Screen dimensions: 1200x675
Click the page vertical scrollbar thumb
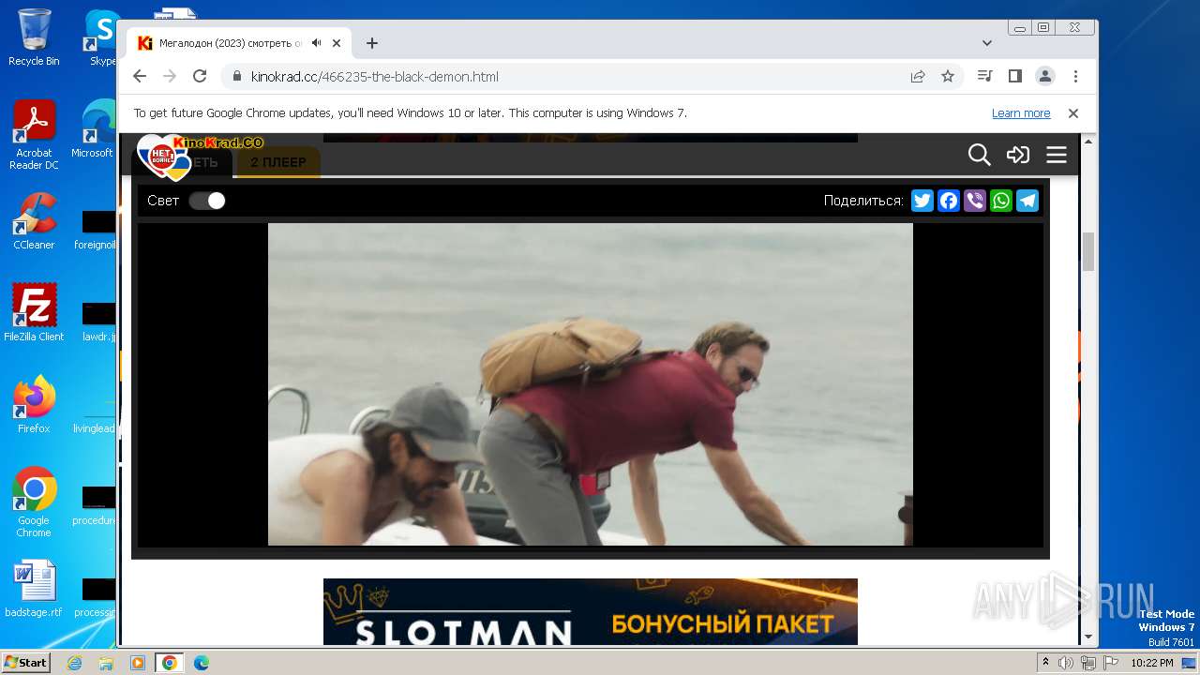click(x=1088, y=251)
